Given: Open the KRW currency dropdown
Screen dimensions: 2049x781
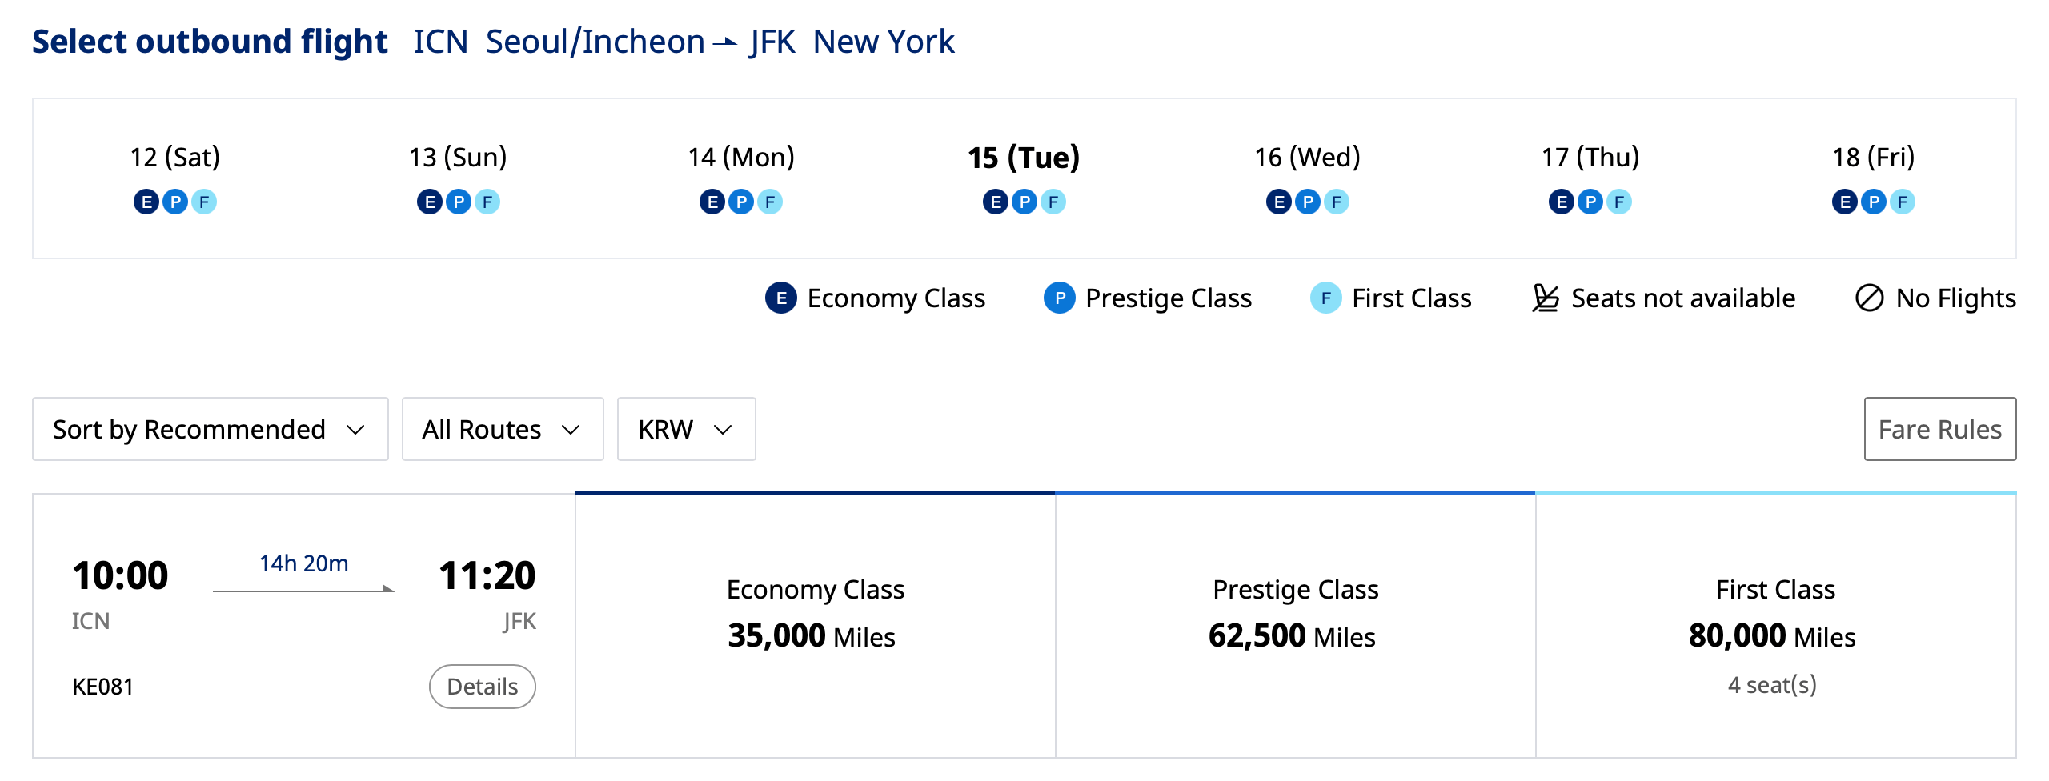Looking at the screenshot, I should tap(686, 430).
